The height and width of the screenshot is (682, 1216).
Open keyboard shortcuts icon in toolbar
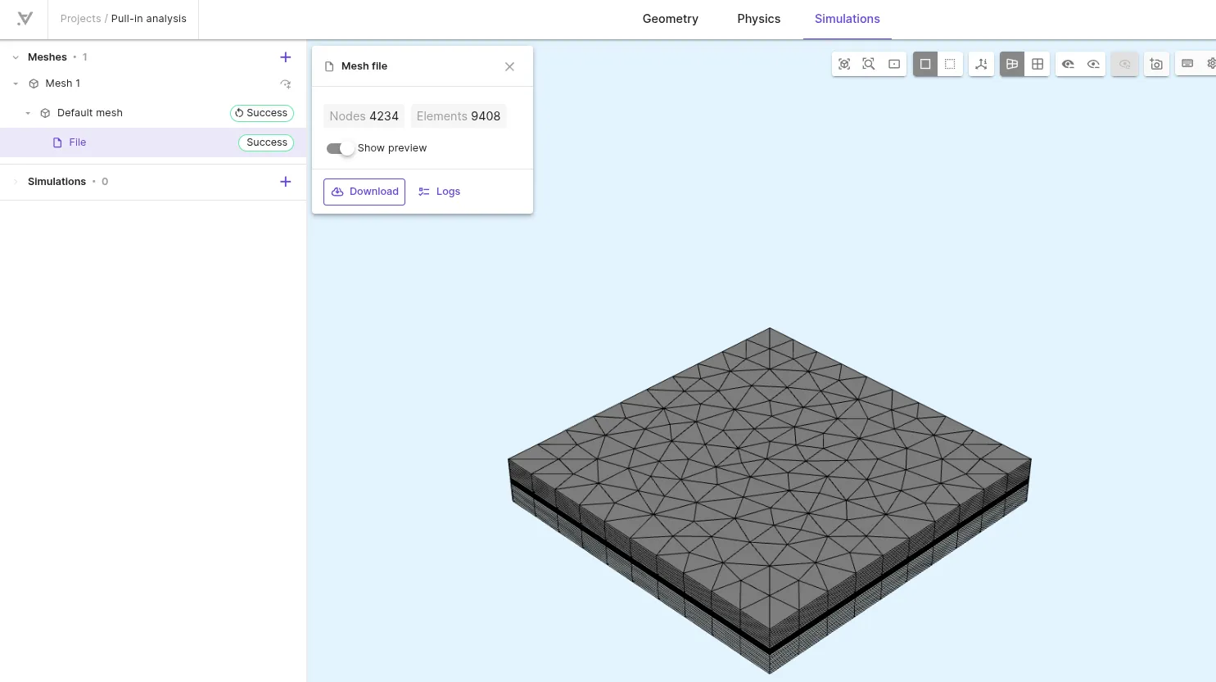pos(1187,64)
